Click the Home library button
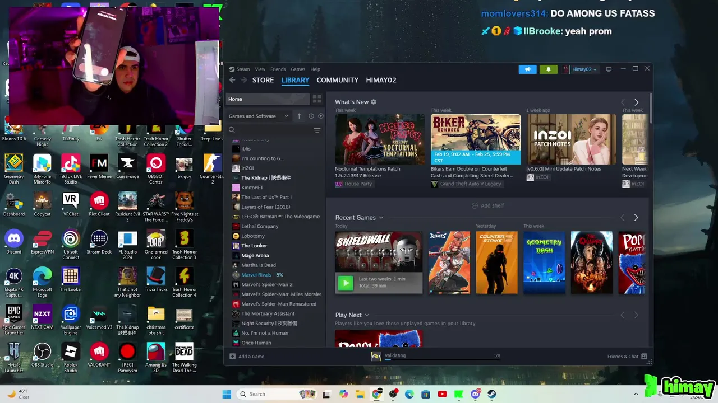The image size is (718, 403). (x=268, y=99)
